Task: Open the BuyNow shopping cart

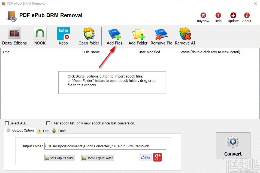Action: 203,17
